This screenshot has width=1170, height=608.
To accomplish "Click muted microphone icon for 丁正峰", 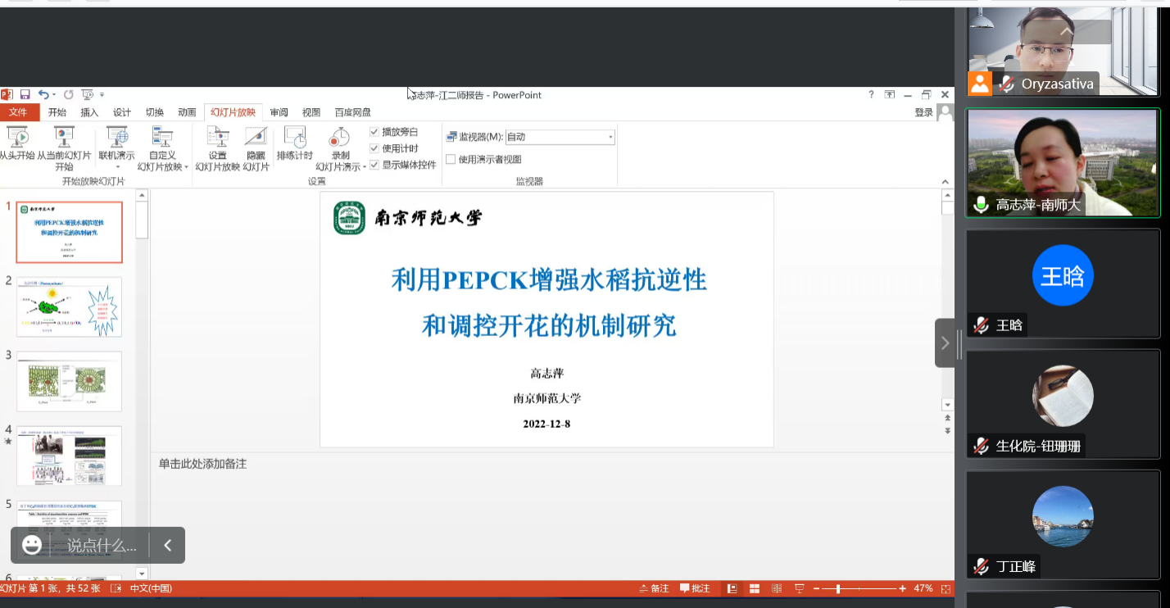I will click(981, 566).
